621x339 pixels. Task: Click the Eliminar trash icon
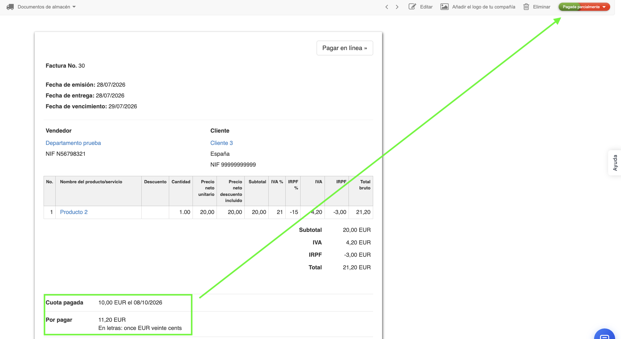click(x=526, y=7)
